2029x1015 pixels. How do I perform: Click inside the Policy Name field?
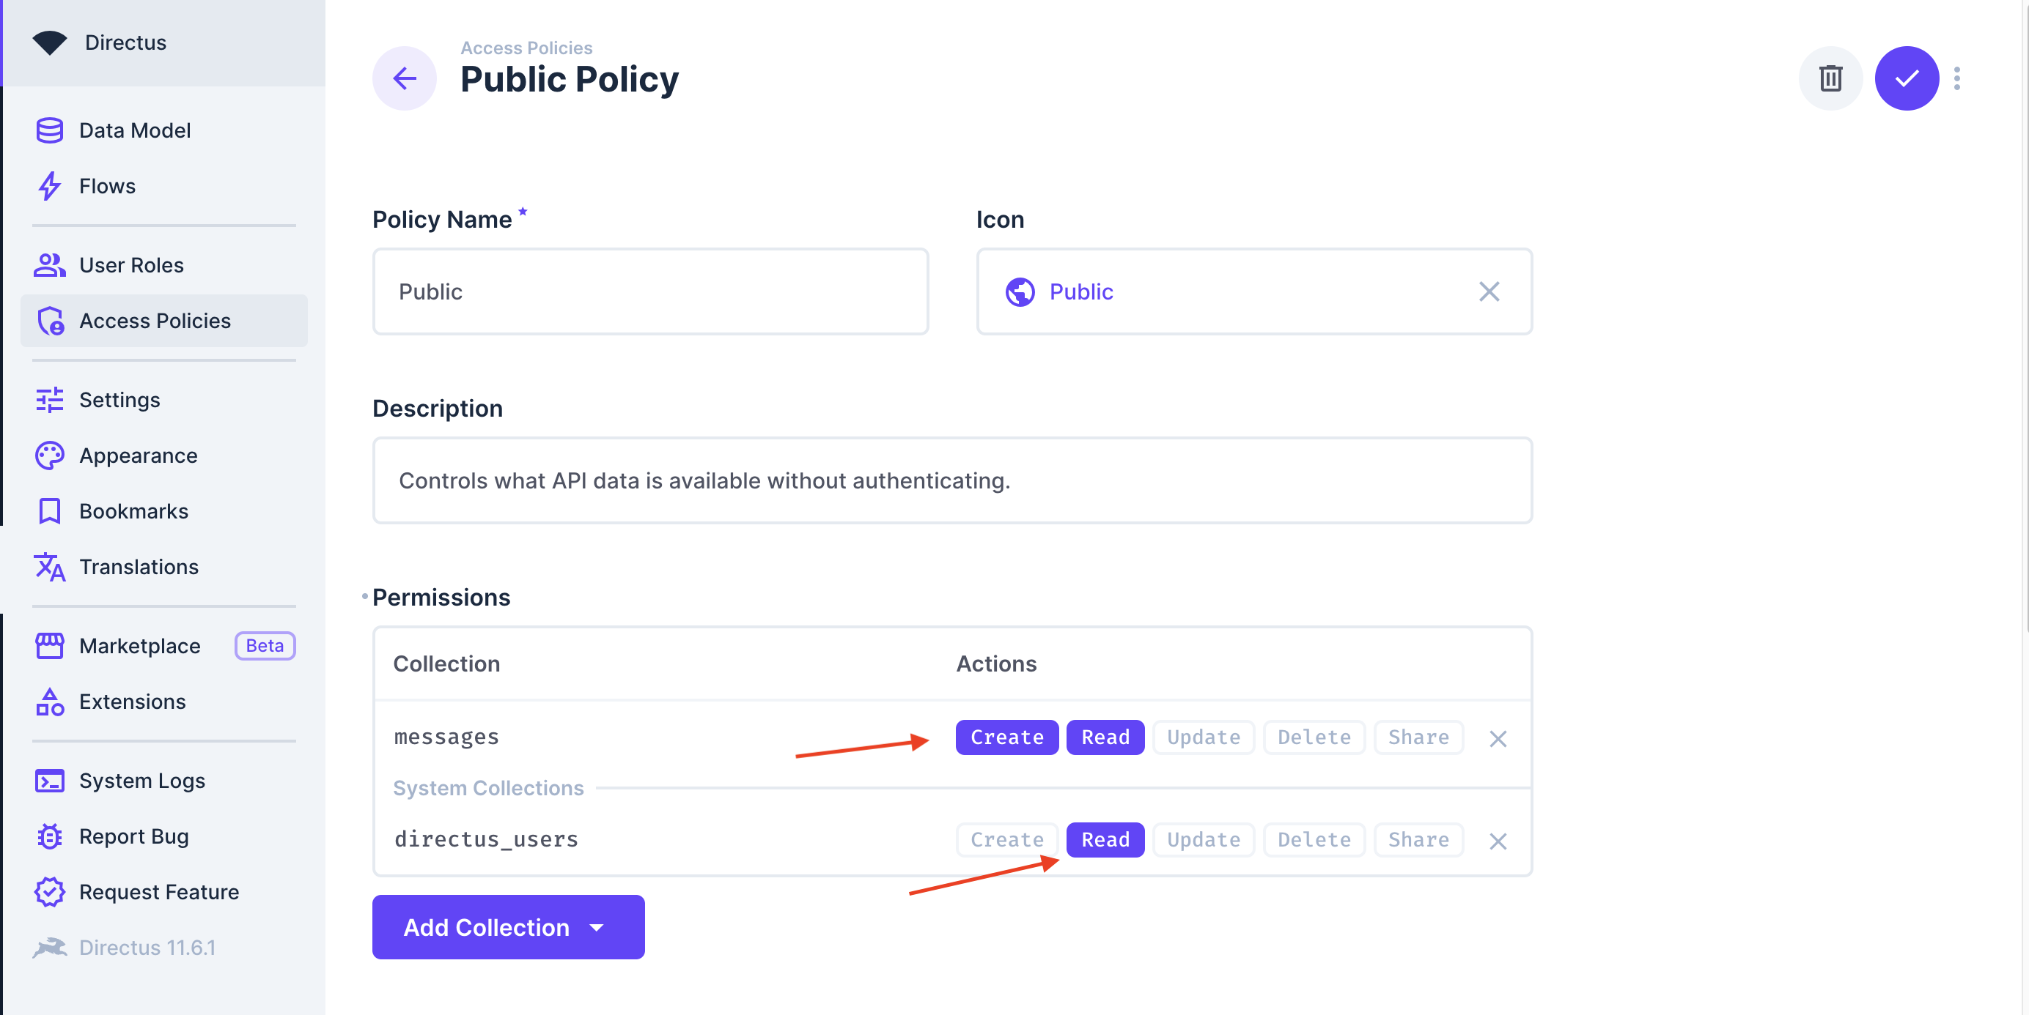(651, 291)
